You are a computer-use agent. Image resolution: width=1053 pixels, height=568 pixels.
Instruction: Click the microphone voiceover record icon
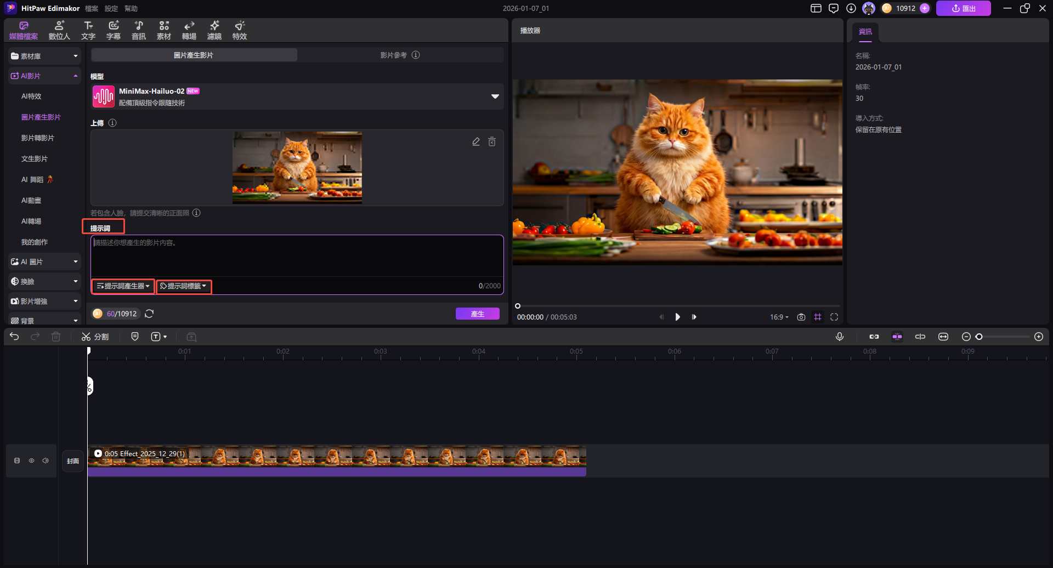839,337
